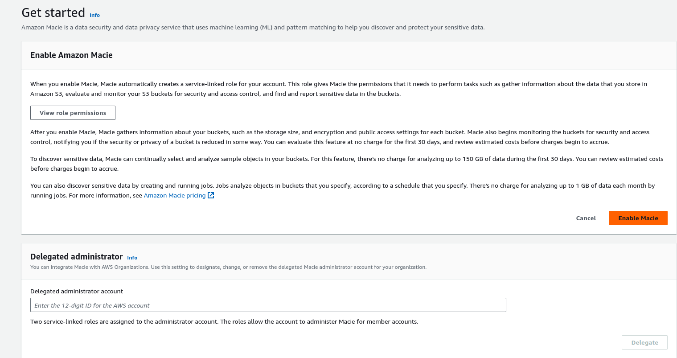This screenshot has height=358, width=677.
Task: Click the paragraph about the service-linked role
Action: tap(339, 89)
